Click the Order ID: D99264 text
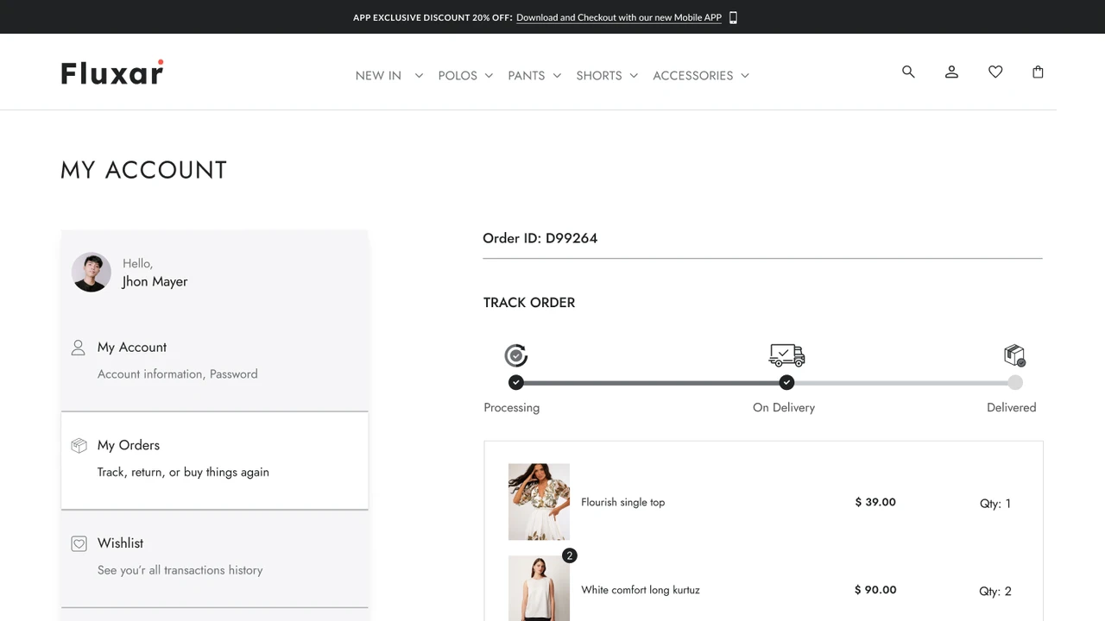1105x621 pixels. [540, 238]
